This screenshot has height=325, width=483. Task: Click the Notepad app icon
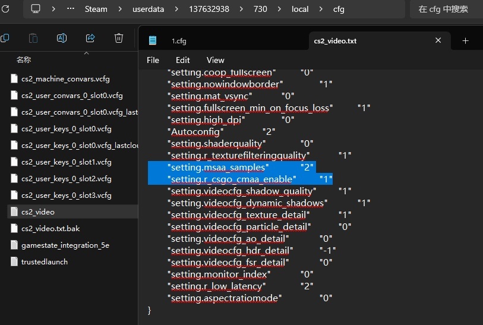tap(153, 40)
